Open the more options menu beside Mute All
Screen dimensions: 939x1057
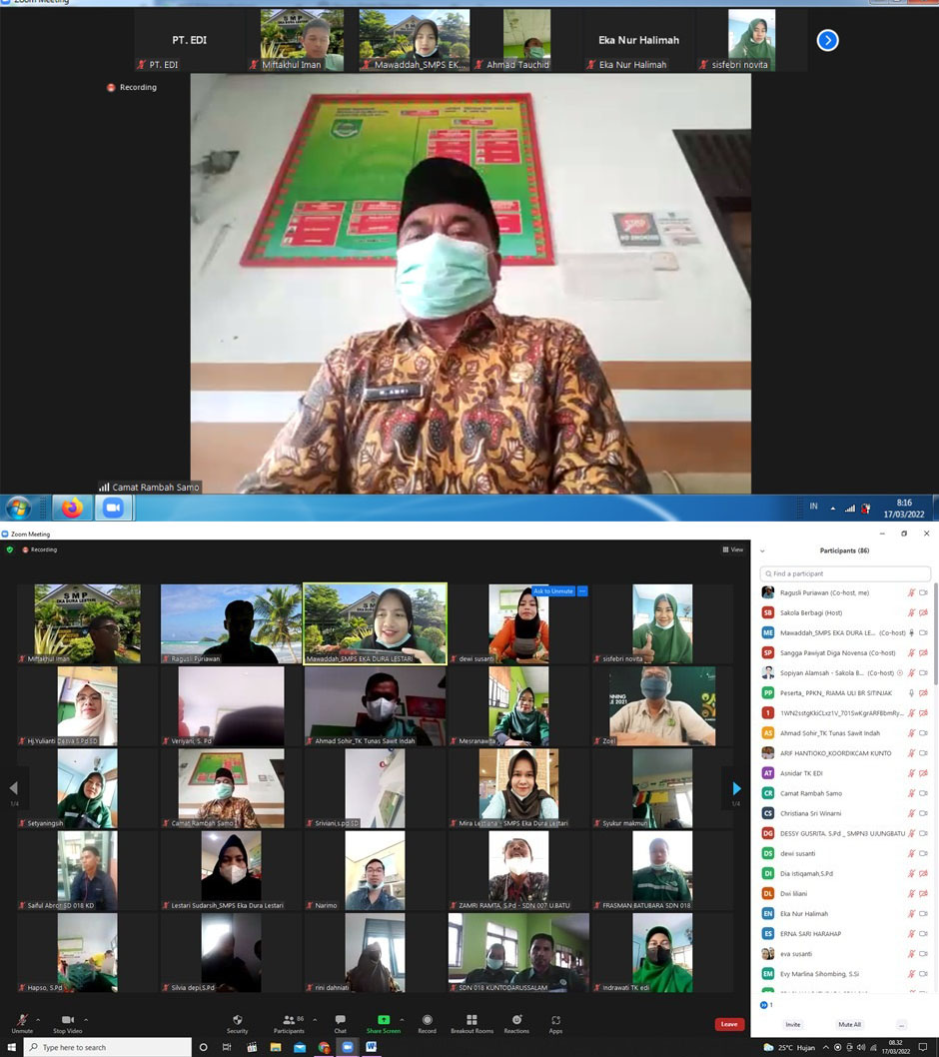[x=901, y=1025]
